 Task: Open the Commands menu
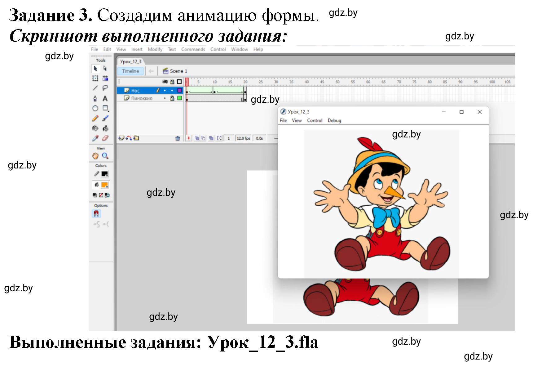pyautogui.click(x=193, y=49)
